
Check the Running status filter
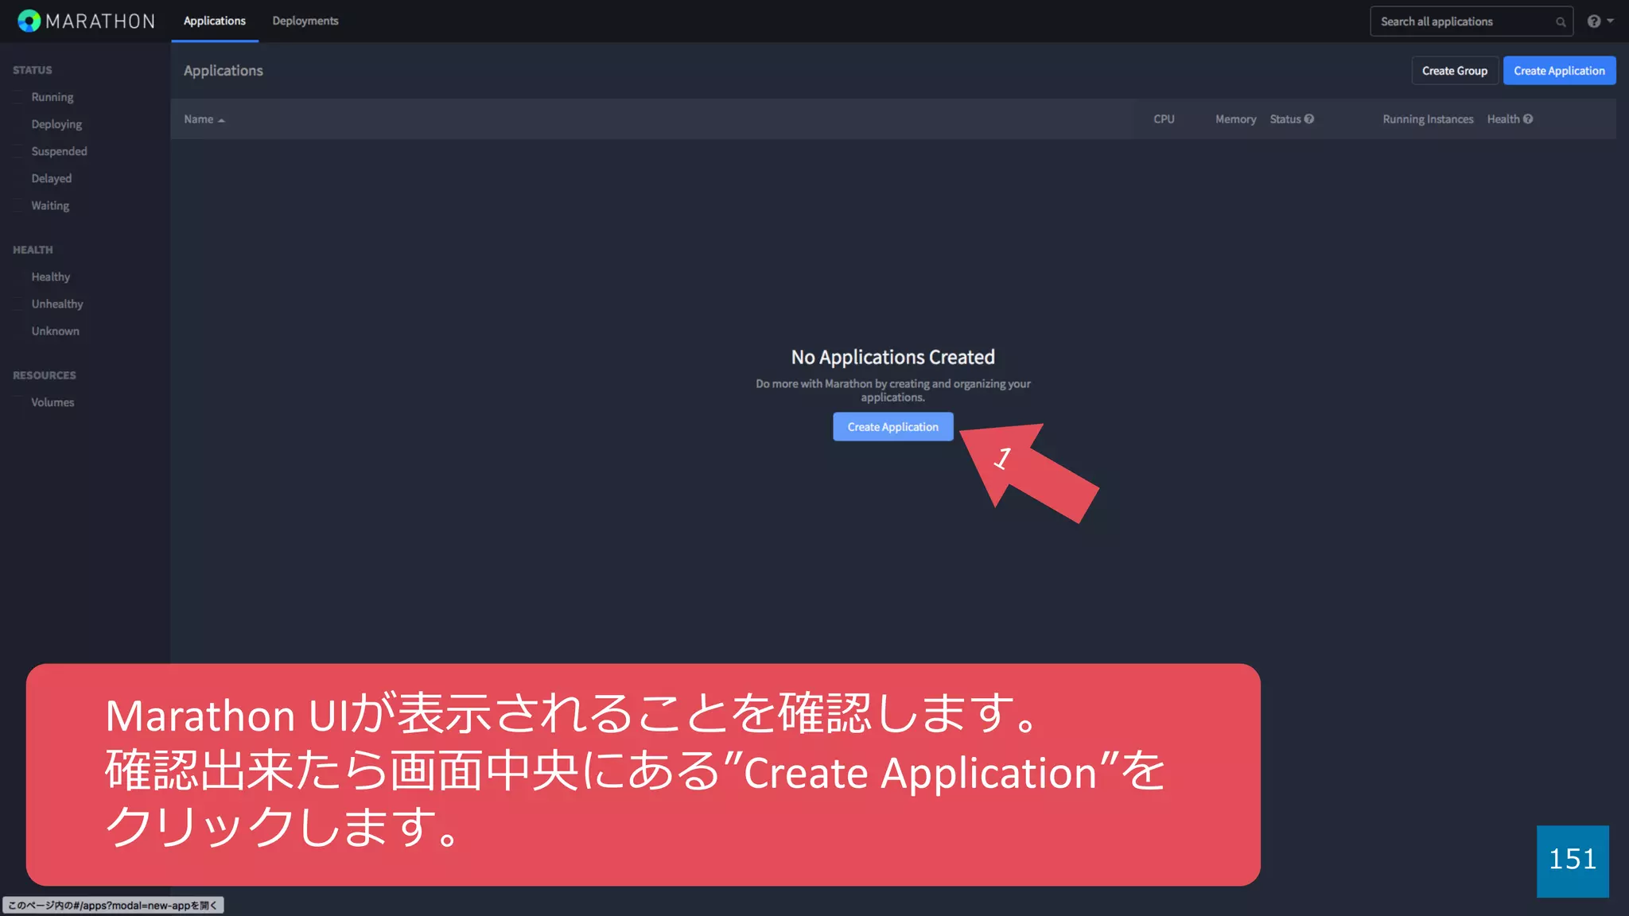18,97
